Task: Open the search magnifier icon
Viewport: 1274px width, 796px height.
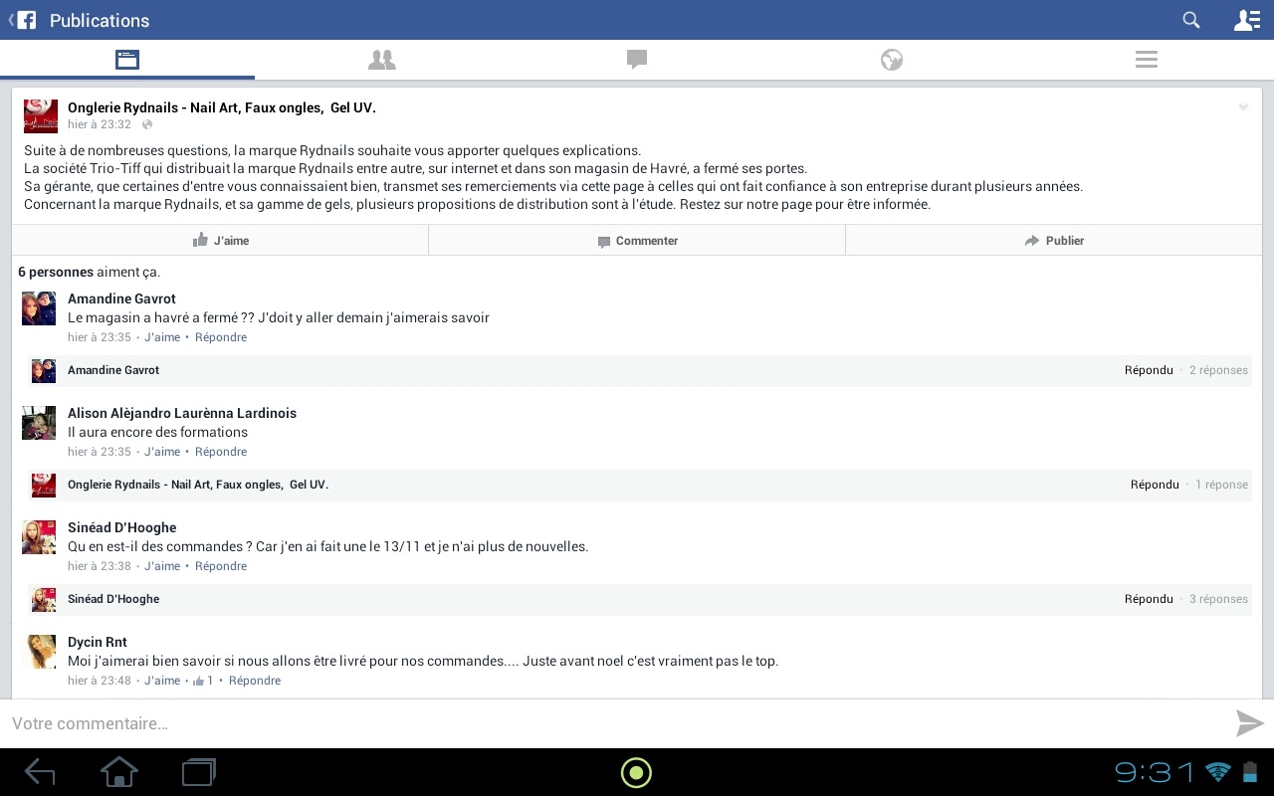Action: click(1190, 20)
